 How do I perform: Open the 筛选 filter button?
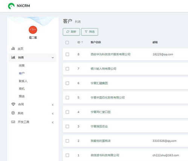point(90,32)
